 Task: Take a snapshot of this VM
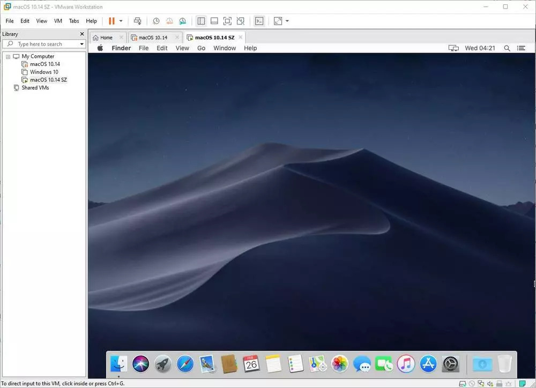[x=156, y=21]
